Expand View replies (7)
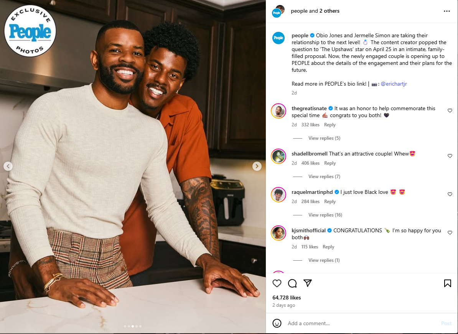Image resolution: width=458 pixels, height=334 pixels. (324, 177)
